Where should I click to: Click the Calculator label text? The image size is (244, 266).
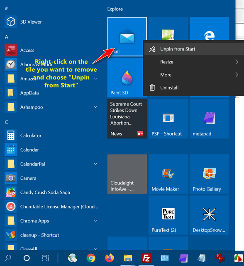tap(31, 135)
